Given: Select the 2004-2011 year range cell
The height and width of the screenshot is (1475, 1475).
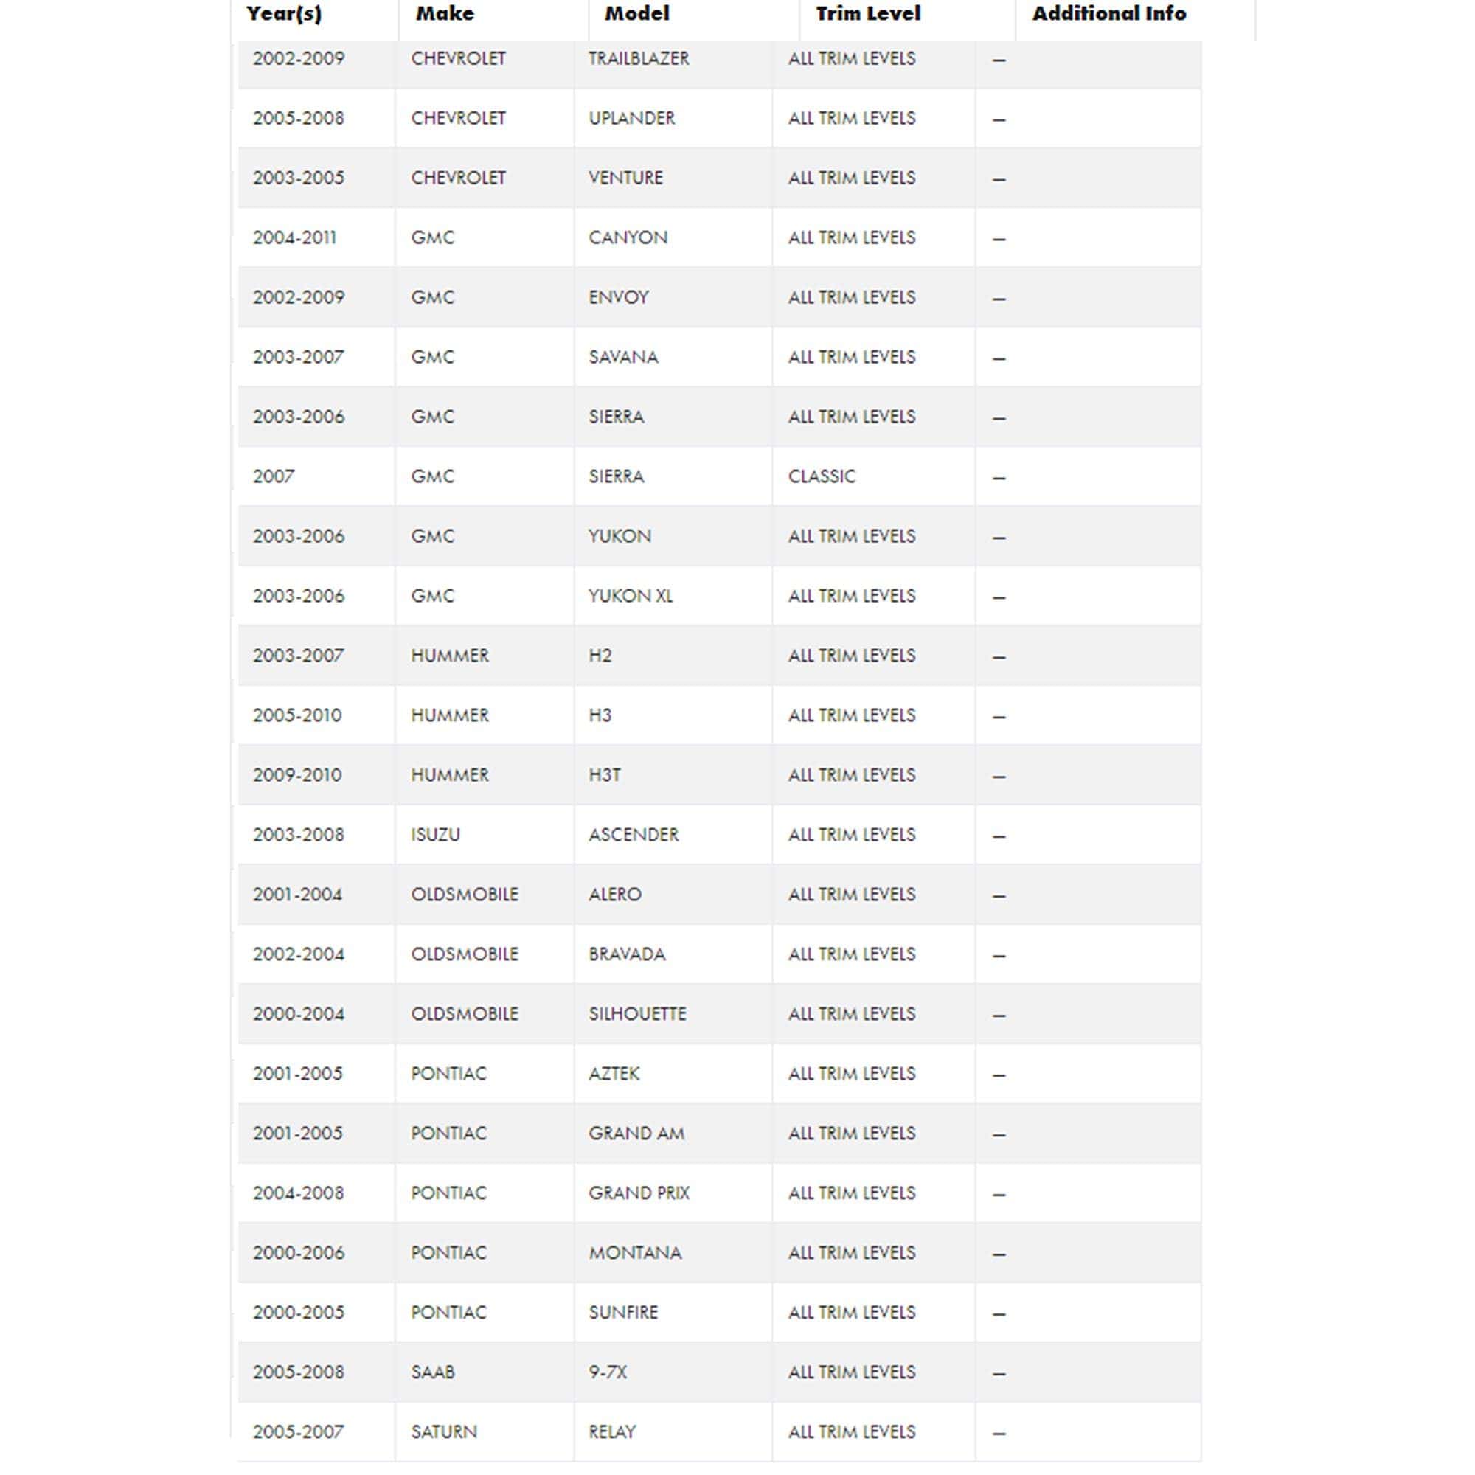Looking at the screenshot, I should tap(295, 237).
